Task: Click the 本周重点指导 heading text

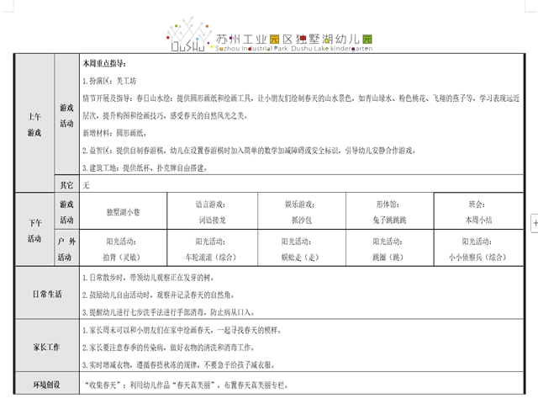Action: (x=104, y=64)
